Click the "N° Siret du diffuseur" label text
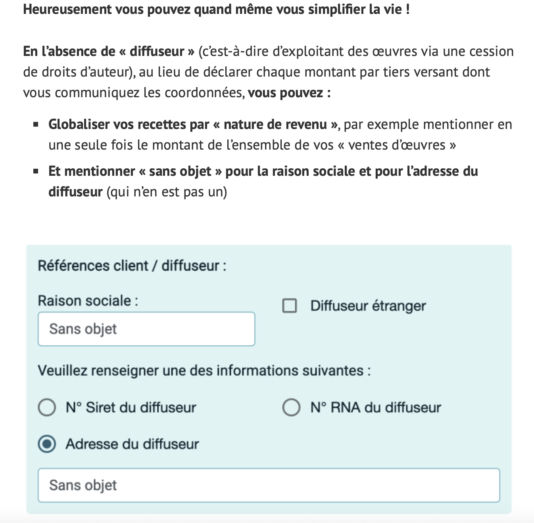The height and width of the screenshot is (523, 534). pyautogui.click(x=131, y=408)
